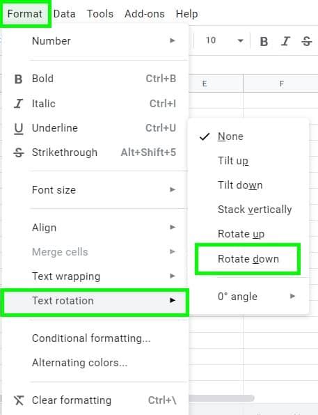Open the Help menu

[x=186, y=13]
